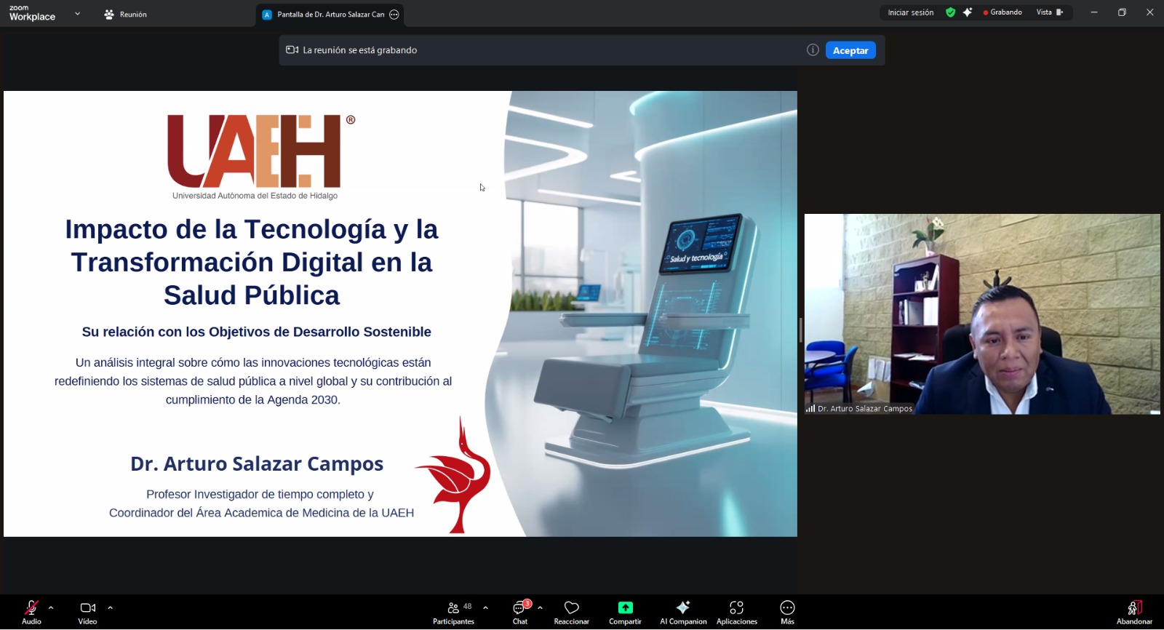Click the recording info icon
This screenshot has width=1164, height=630.
click(813, 50)
